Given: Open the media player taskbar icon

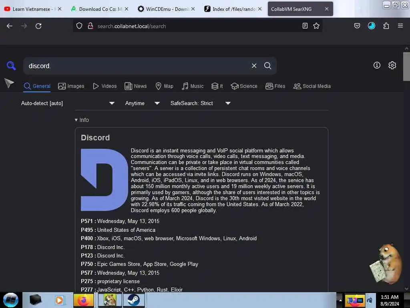Looking at the screenshot, I should tap(59, 300).
